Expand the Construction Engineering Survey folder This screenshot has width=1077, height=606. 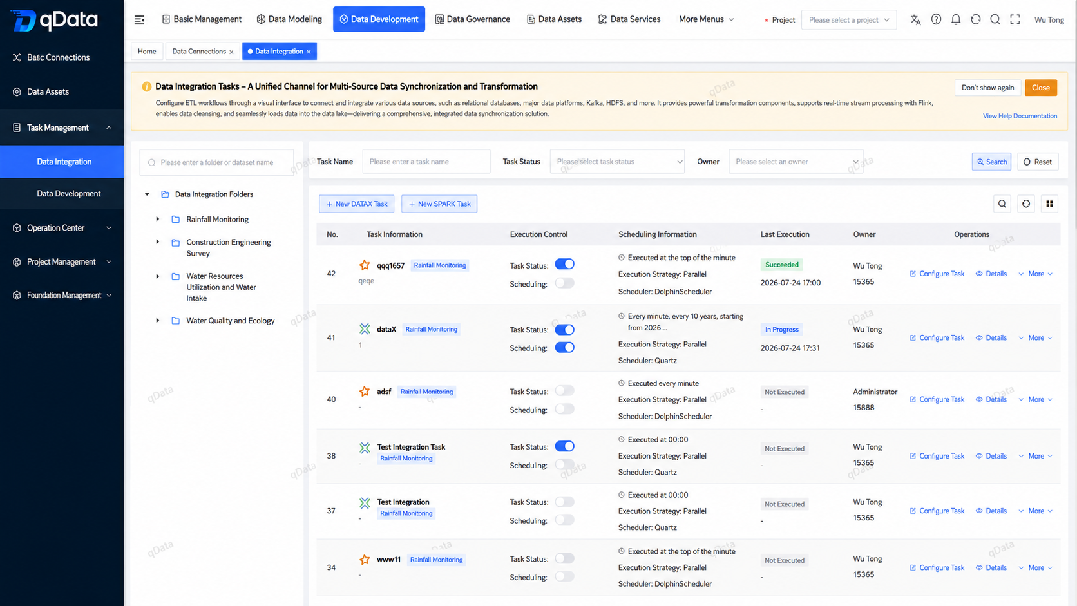point(157,242)
